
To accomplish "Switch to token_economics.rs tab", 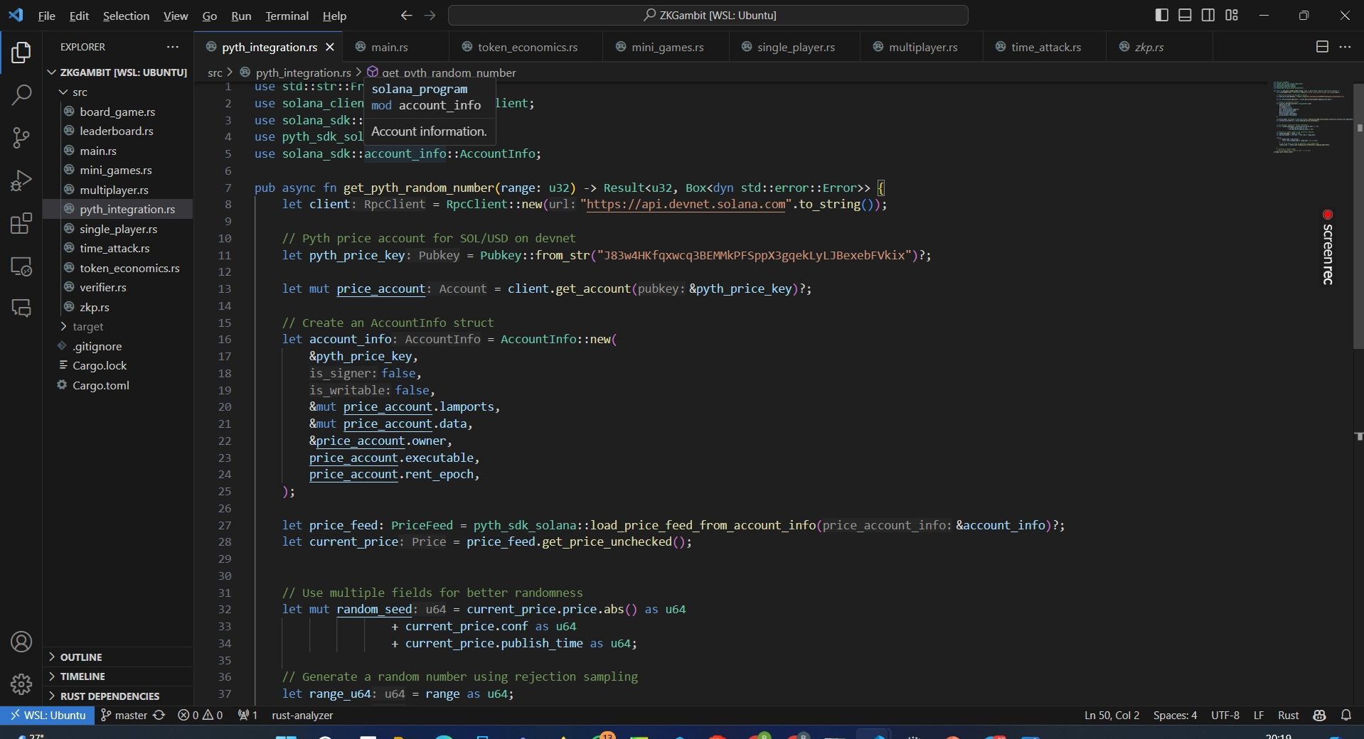I will coord(527,47).
